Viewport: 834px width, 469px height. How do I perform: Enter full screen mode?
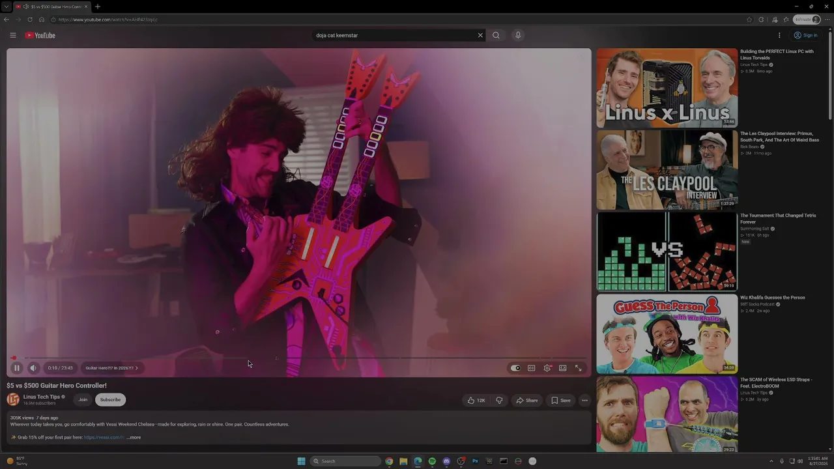pyautogui.click(x=578, y=368)
